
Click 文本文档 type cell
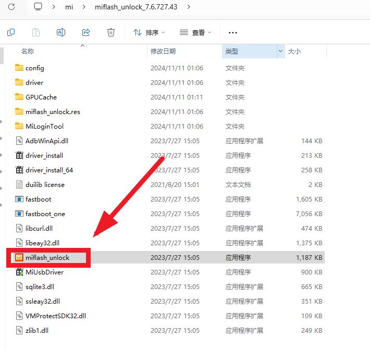tap(238, 185)
